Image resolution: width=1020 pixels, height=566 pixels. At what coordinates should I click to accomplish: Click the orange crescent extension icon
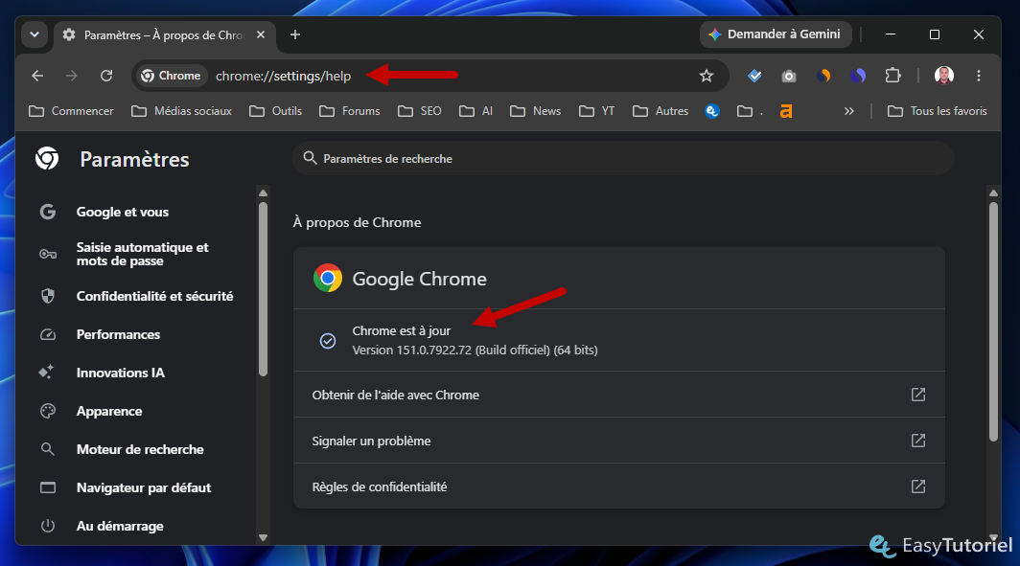[x=823, y=76]
